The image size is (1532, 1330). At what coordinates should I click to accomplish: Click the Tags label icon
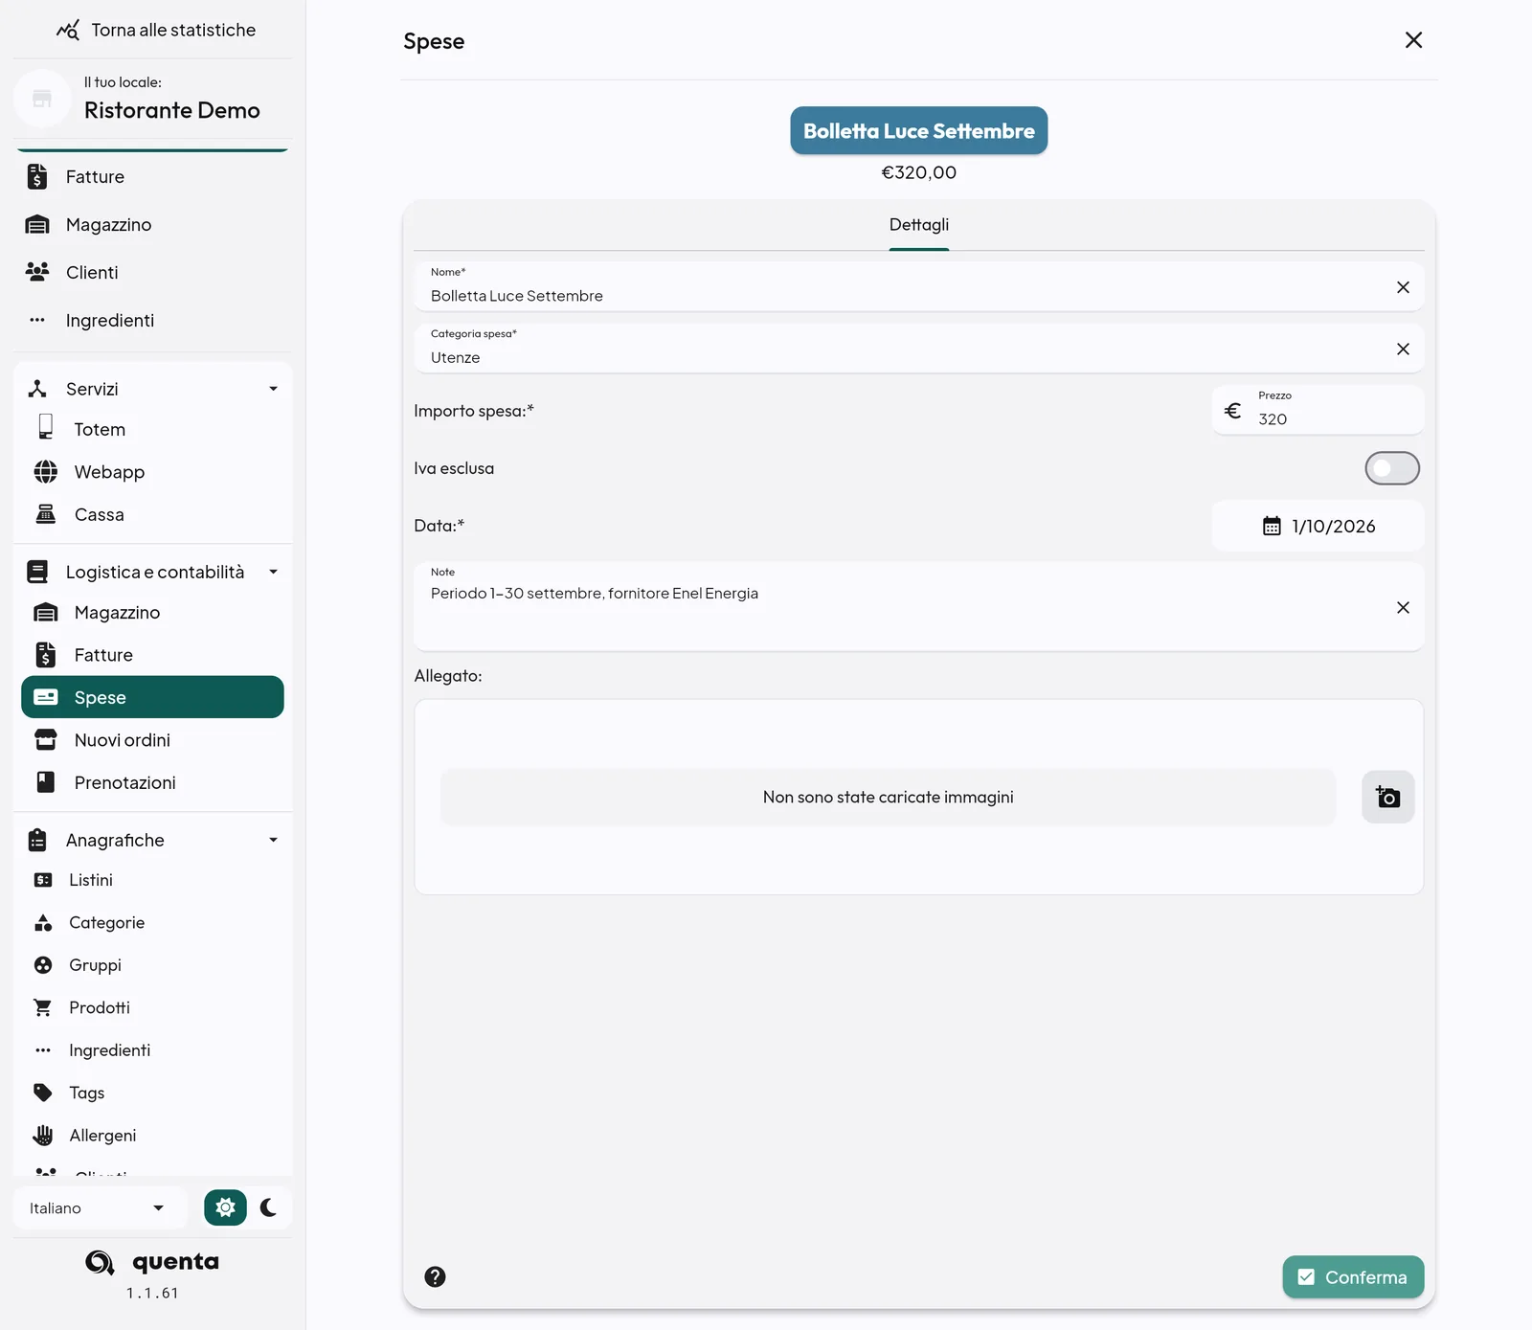[x=43, y=1093]
